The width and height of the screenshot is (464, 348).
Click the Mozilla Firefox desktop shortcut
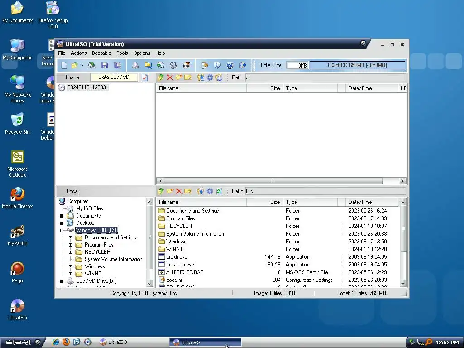click(18, 198)
